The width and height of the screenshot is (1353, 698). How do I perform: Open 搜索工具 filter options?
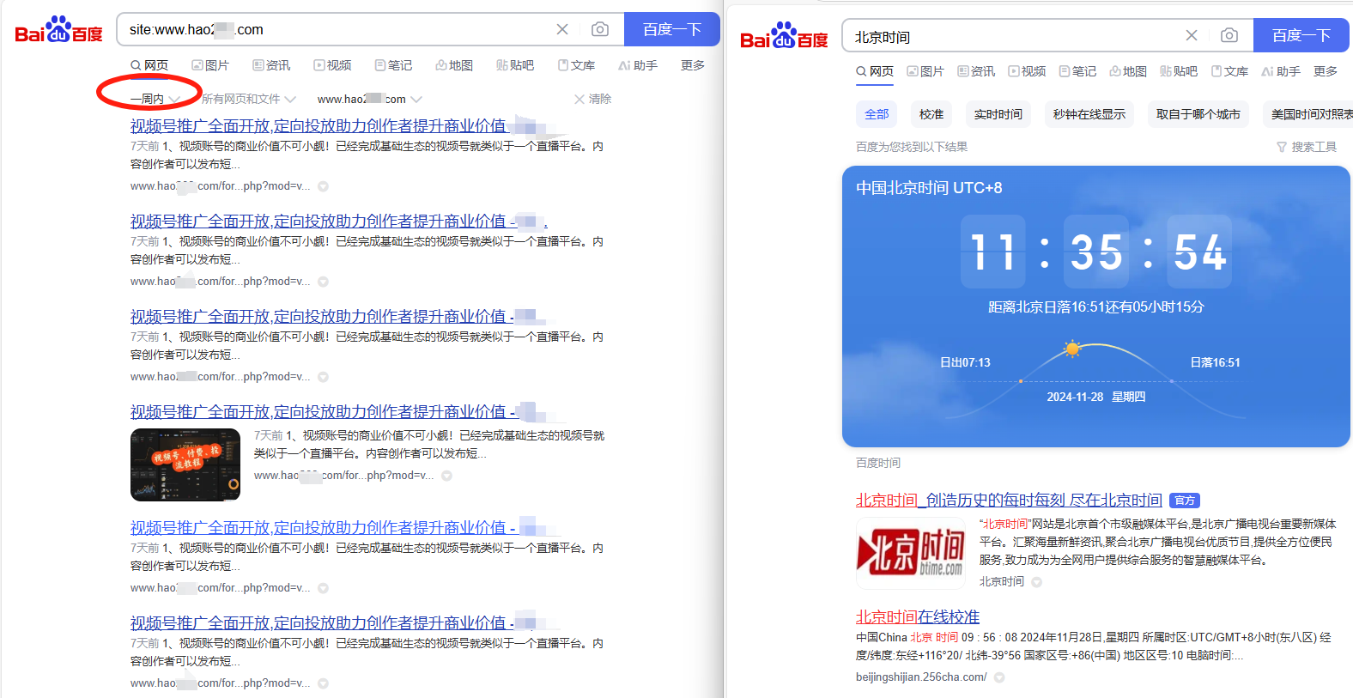(x=1307, y=147)
